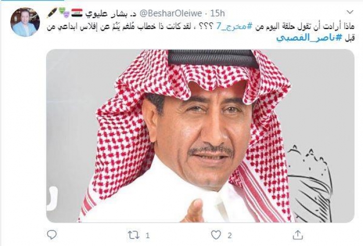Viewport: 363px width, 246px height.
Task: Click the retweet count 1
Action: coord(147,236)
